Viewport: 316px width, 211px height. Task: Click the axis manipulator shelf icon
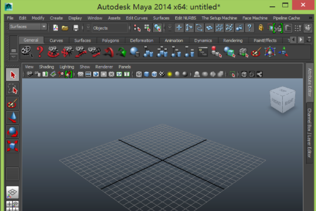tap(283, 52)
